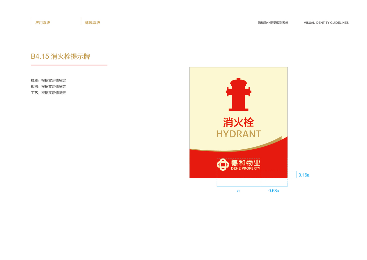This screenshot has height=260, width=367.
Task: Click the white 德和物业 logo text
Action: (x=246, y=163)
